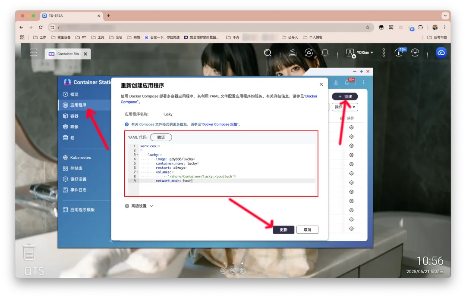Viewport: 466px width, 298px height.
Task: Click the gear icon in the first application row
Action: coord(351,127)
